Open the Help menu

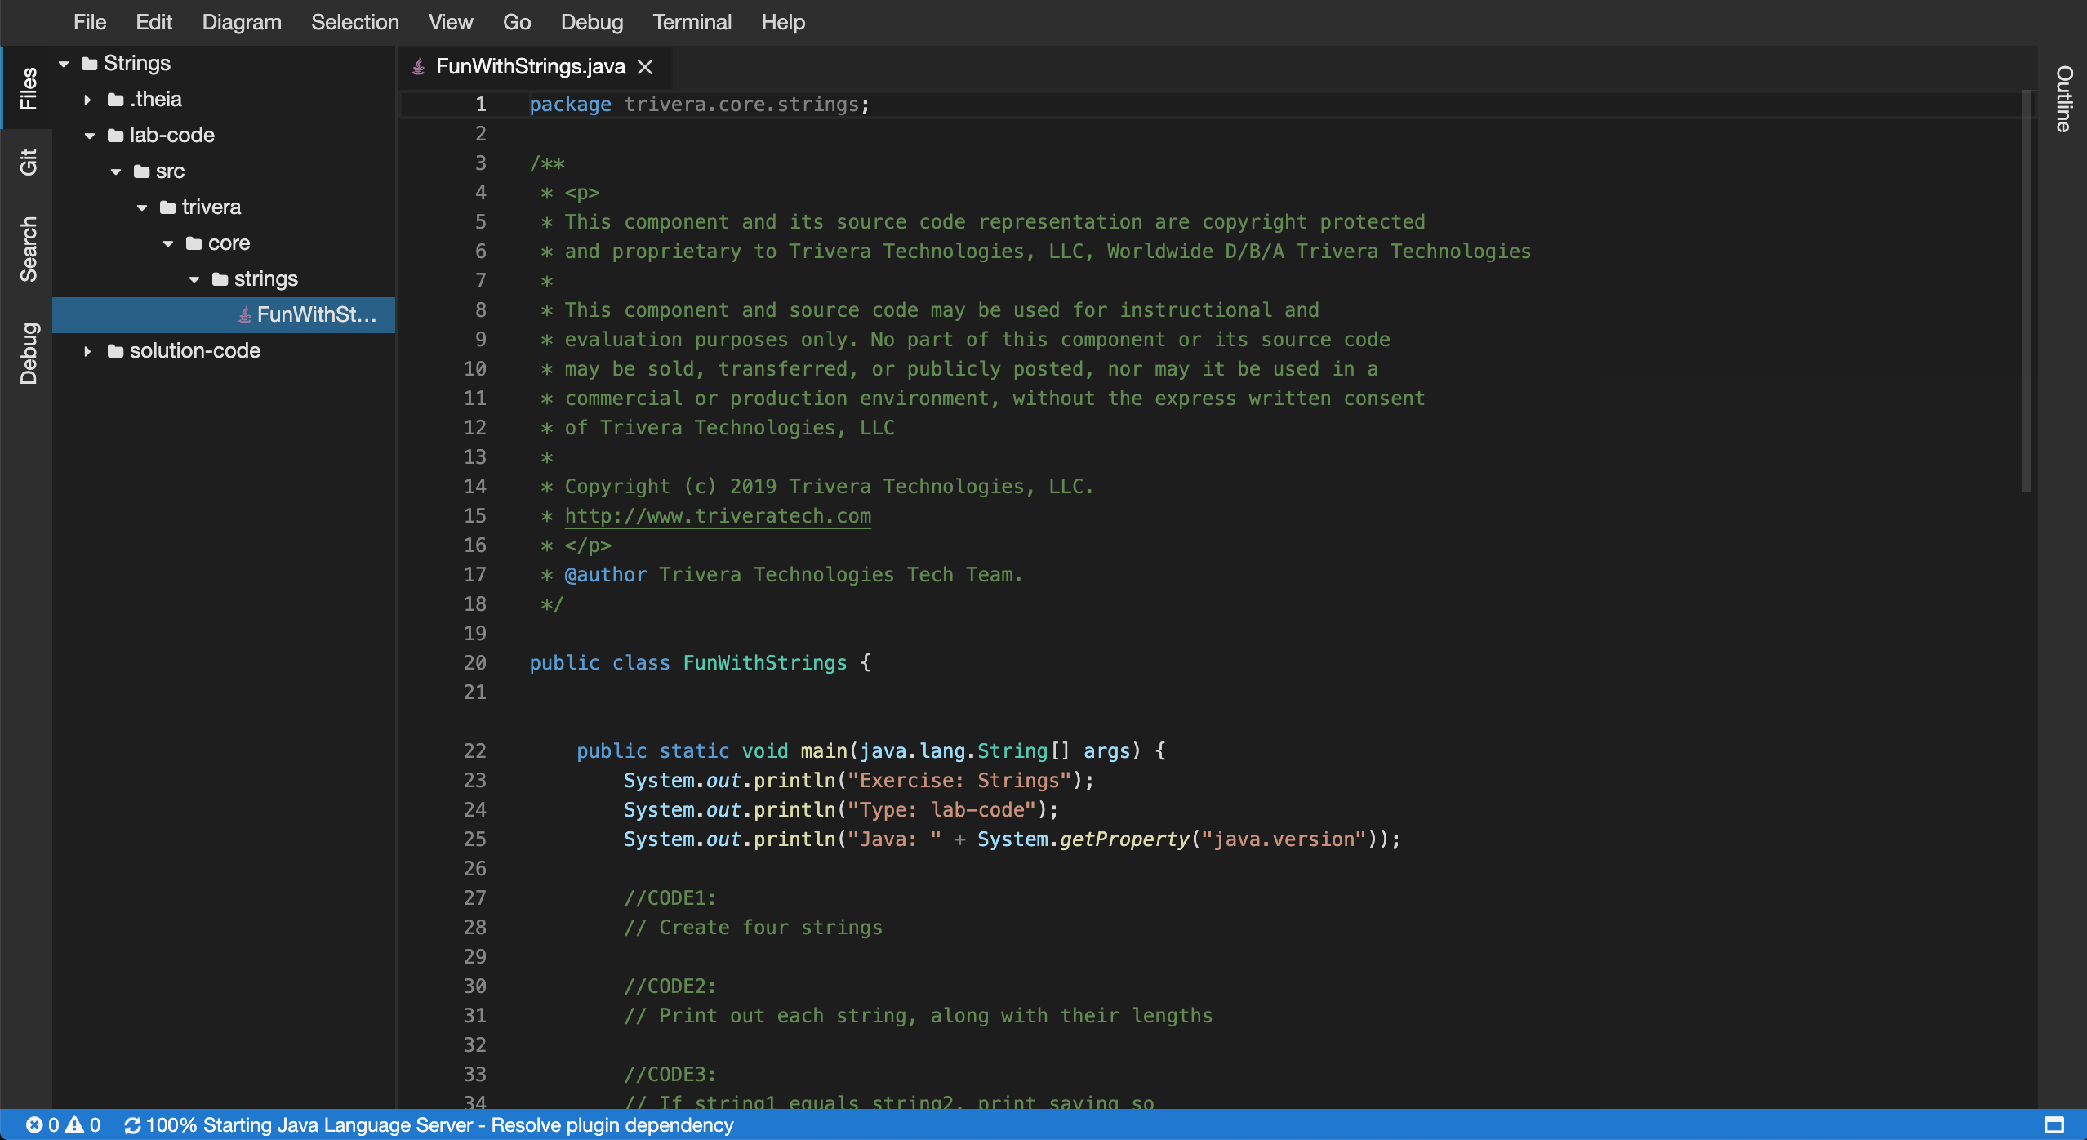[782, 22]
